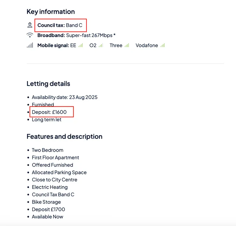Screen dimensions: 236x226
Task: Click the Bike Storage feature
Action: [x=46, y=202]
